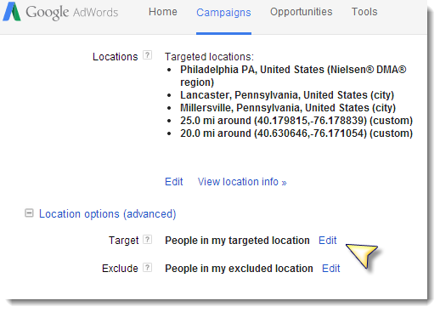Open View location info link
440x312 pixels.
pos(242,182)
